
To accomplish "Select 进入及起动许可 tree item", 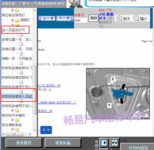I will click(x=13, y=30).
